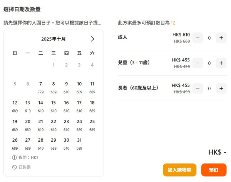Image resolution: width=231 pixels, height=182 pixels.
Task: Decrease adult (成人) ticket quantity
Action: 198,38
